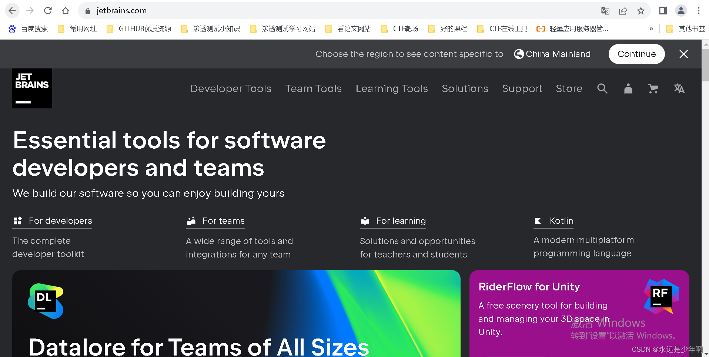The width and height of the screenshot is (709, 357).
Task: Open the 渗透测试小知识 bookmark folder
Action: click(210, 29)
